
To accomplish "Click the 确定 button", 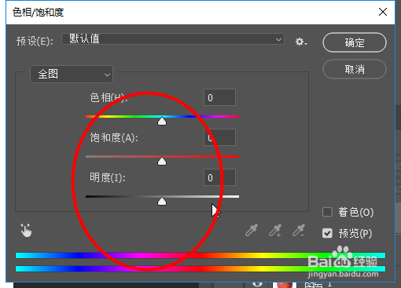I will pos(355,42).
